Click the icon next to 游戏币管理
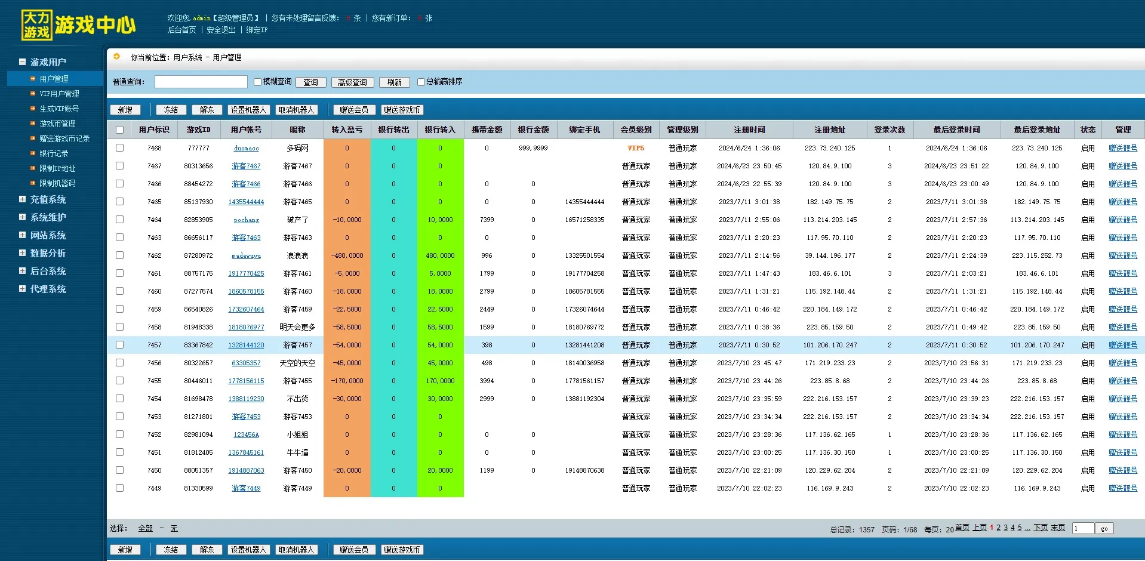 pos(33,124)
